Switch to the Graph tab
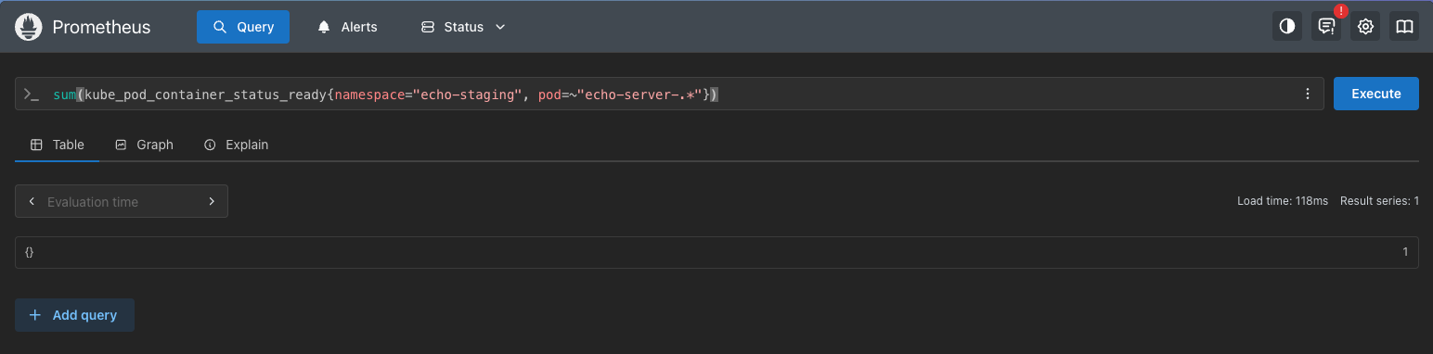The image size is (1433, 354). [x=144, y=145]
